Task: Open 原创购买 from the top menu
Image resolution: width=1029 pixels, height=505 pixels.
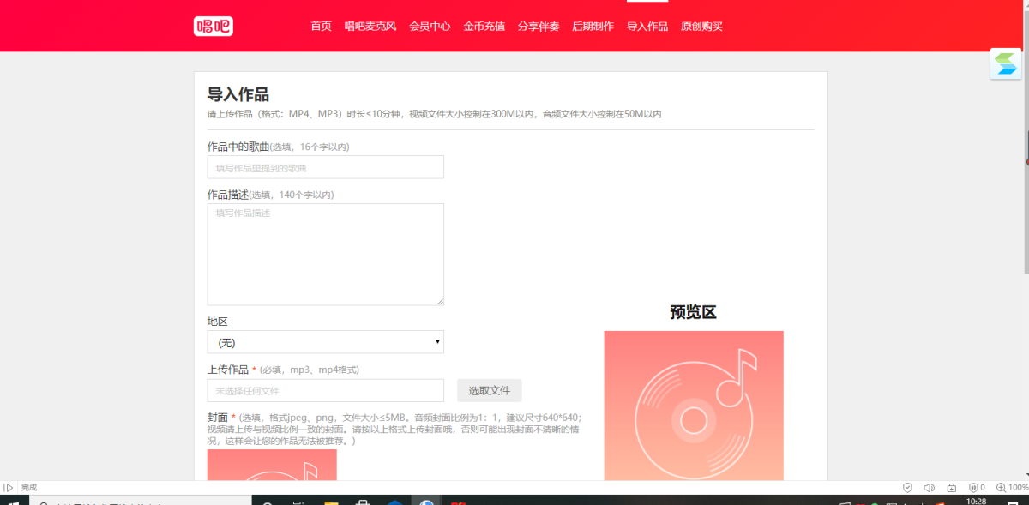Action: (701, 27)
